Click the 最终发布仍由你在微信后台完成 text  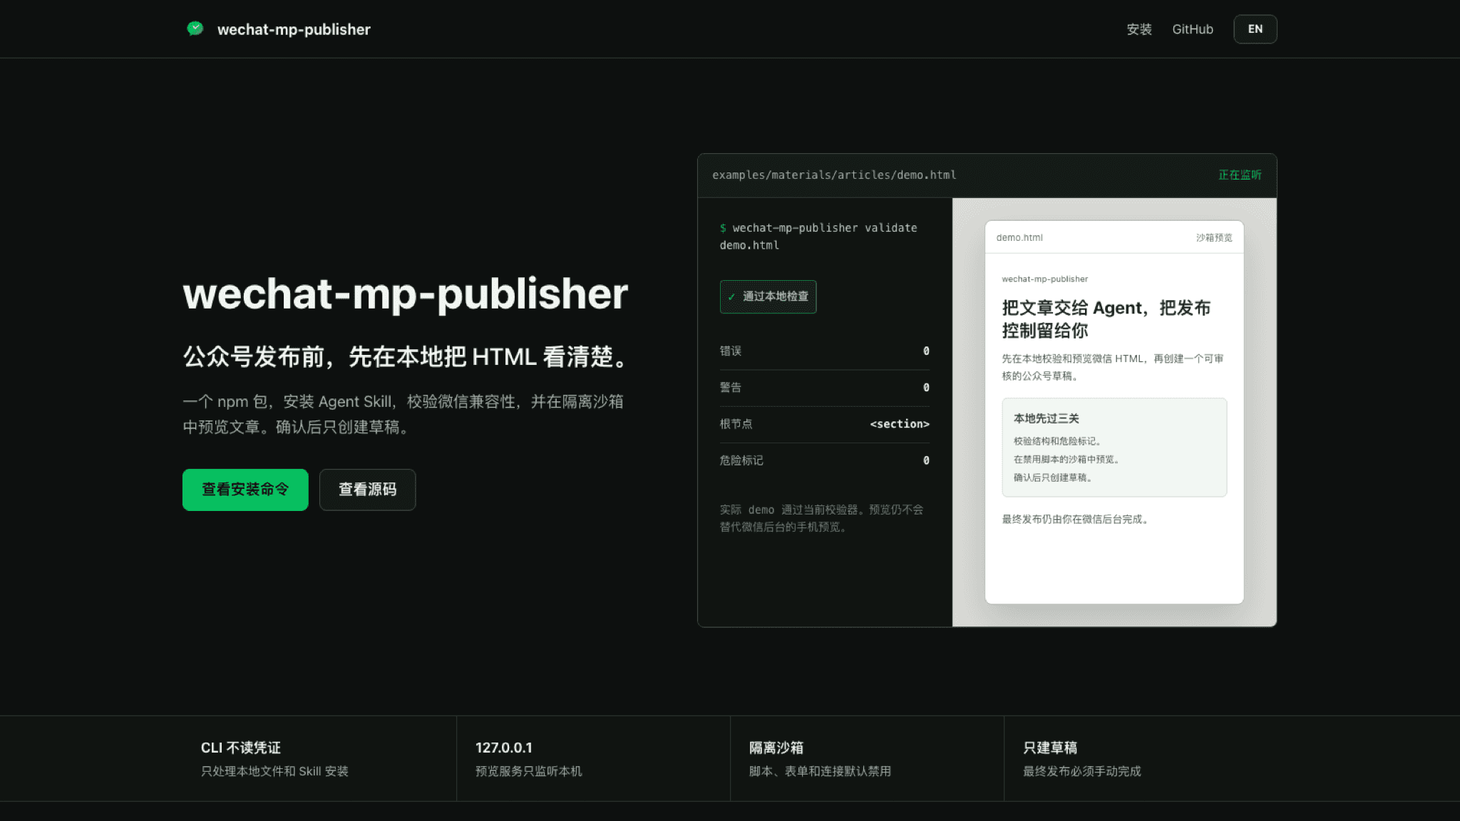1076,520
